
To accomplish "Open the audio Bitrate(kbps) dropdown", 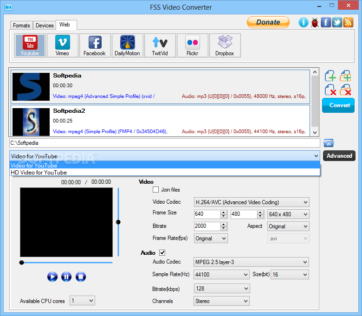I will (222, 289).
